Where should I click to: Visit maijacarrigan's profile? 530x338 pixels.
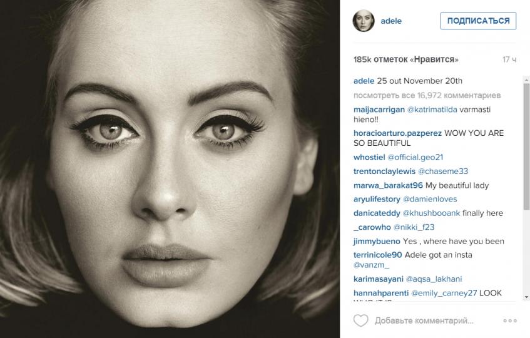point(379,110)
